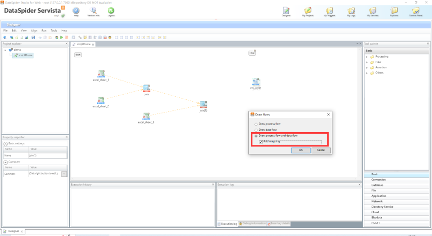Click the red Stop execution toolbar icon

pos(66,37)
